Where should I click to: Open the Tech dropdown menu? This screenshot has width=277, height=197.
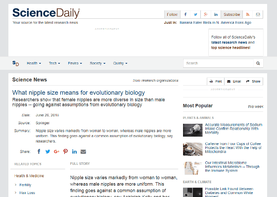tap(54, 63)
